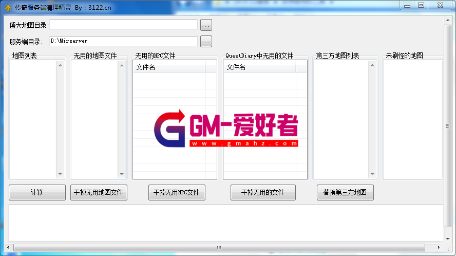Click 干掉无用的文件 button
Screen dimensions: 456x256
pos(263,192)
